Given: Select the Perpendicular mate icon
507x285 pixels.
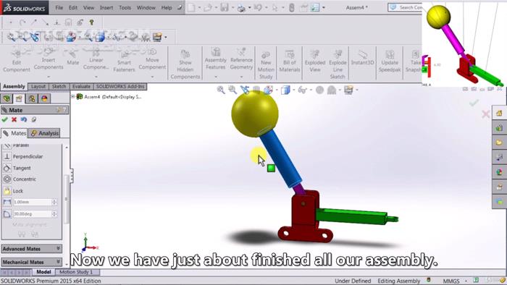Looking at the screenshot, I should tap(7, 156).
